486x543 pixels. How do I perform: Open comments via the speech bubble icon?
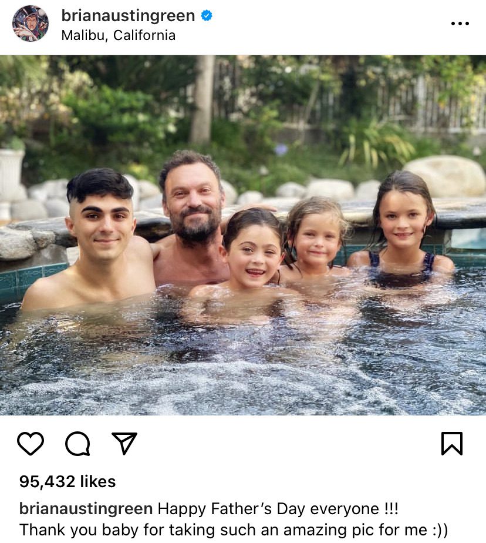(x=77, y=444)
